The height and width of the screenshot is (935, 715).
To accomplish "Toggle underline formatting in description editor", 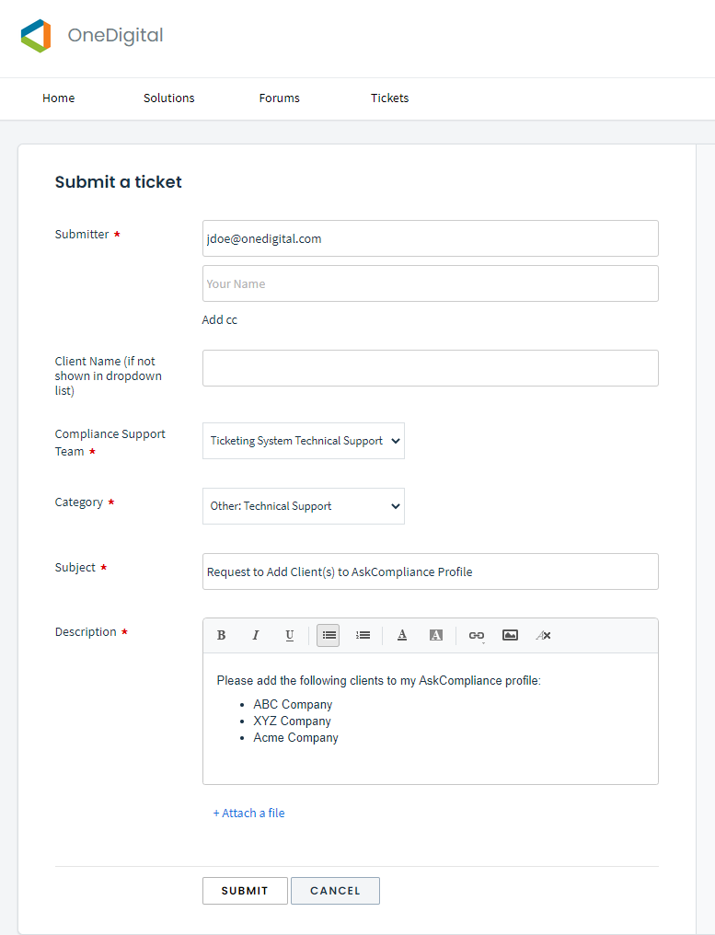I will tap(289, 635).
